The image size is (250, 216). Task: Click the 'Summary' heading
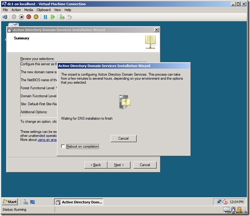(22, 38)
